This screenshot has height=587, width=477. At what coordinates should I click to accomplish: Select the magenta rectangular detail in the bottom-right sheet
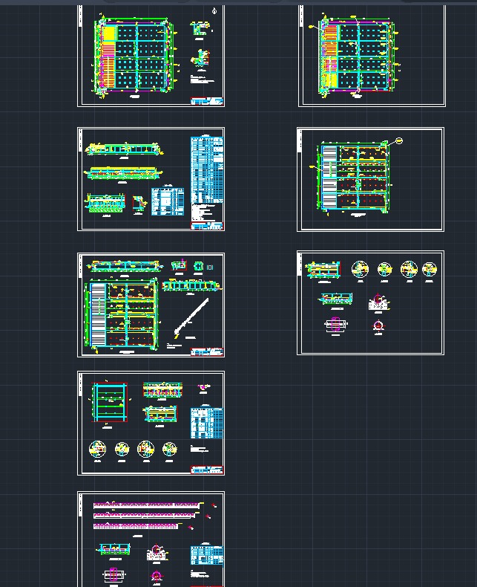pos(336,324)
